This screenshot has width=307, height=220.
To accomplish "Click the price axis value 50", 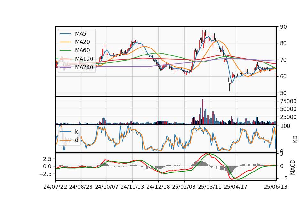I will (283, 93).
